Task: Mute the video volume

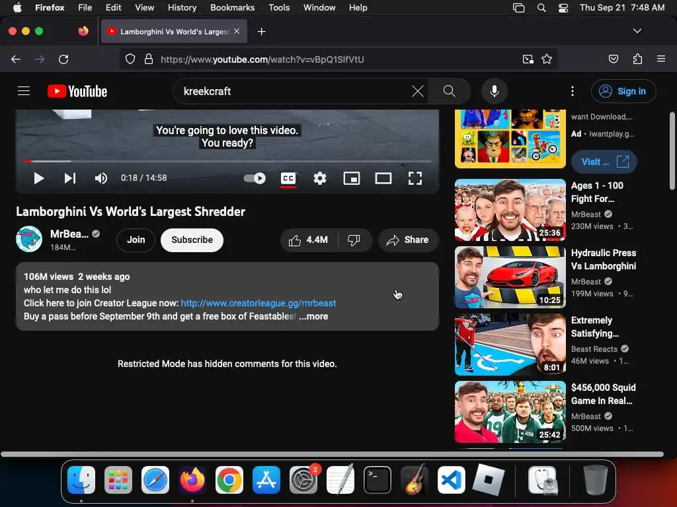Action: (x=101, y=178)
